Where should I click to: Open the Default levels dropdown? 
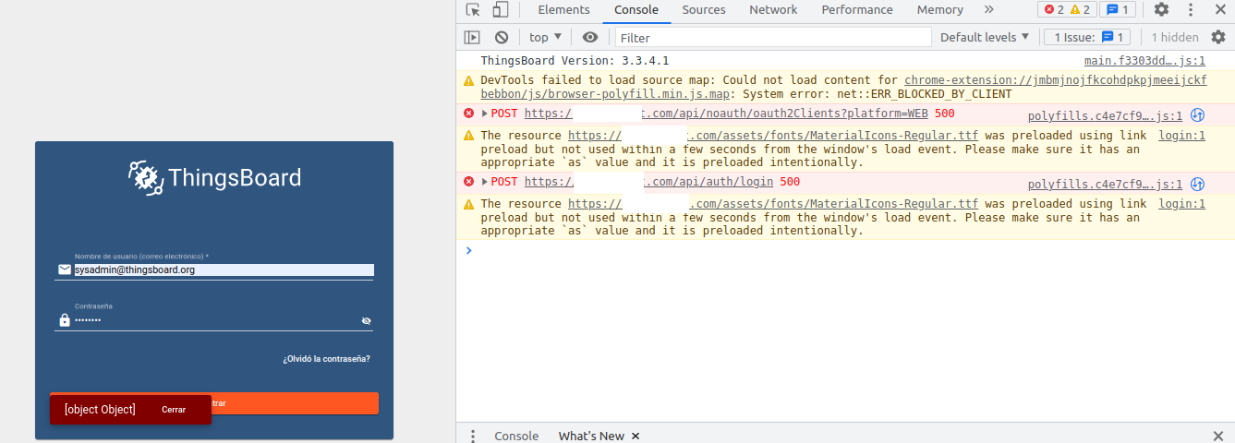[x=985, y=37]
